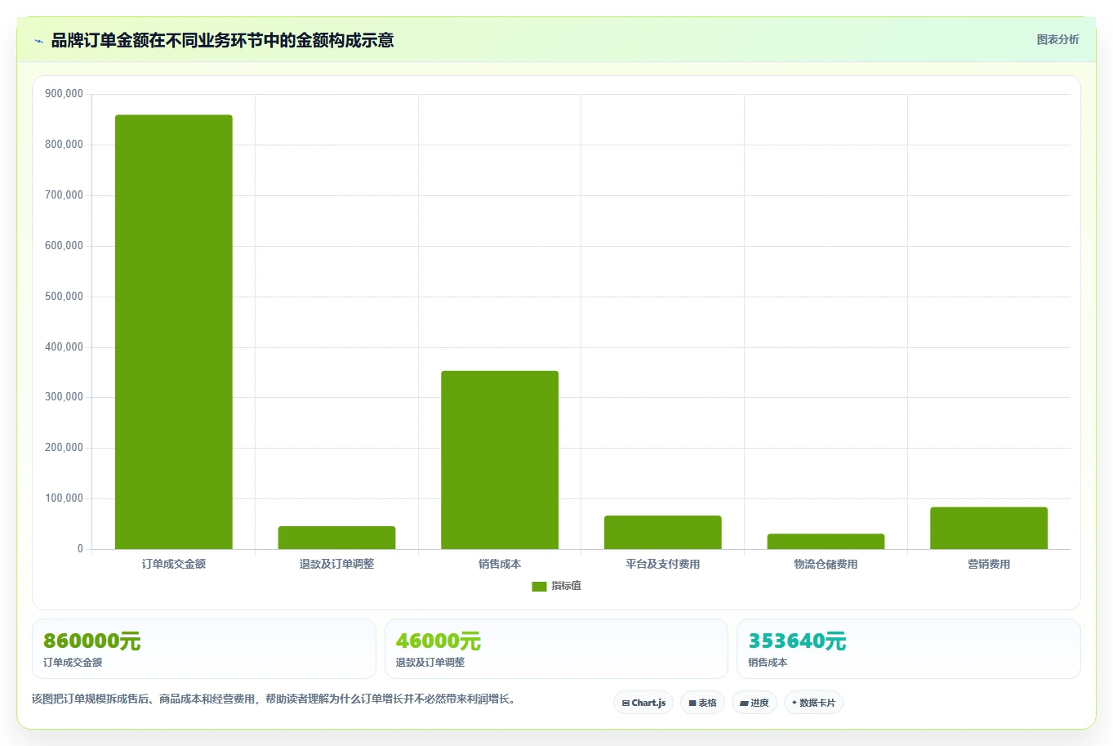
Task: Click the 指标值 legend label
Action: click(x=566, y=586)
